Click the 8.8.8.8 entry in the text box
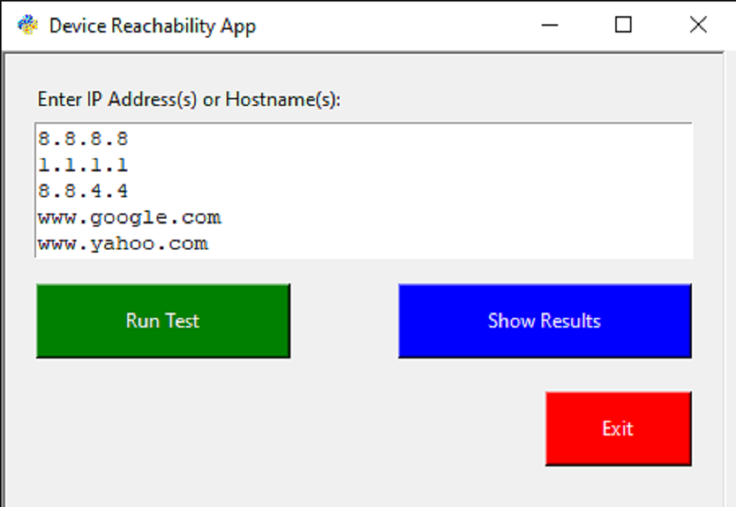The width and height of the screenshot is (736, 507). point(83,138)
